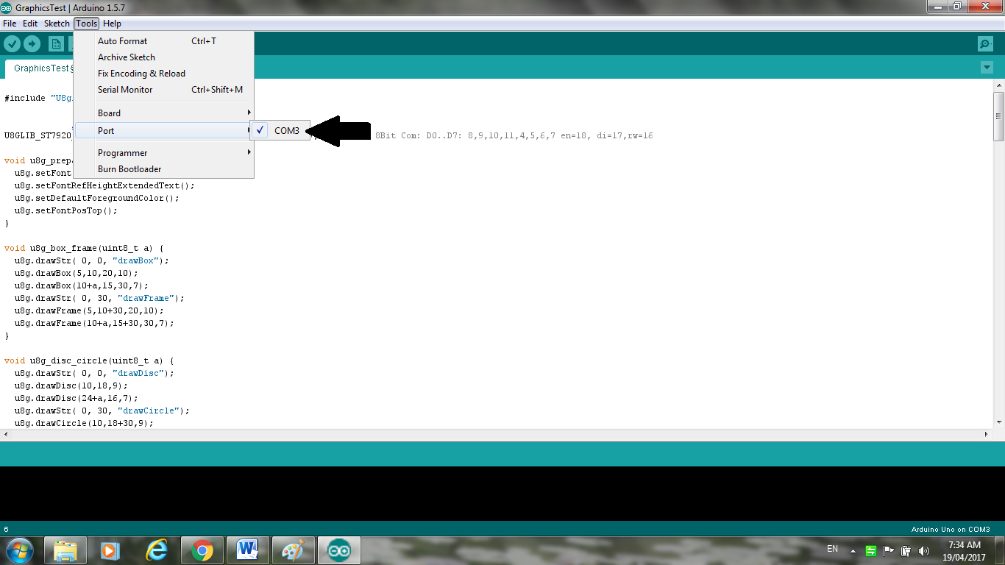Show hidden system tray icons arrow

(853, 550)
